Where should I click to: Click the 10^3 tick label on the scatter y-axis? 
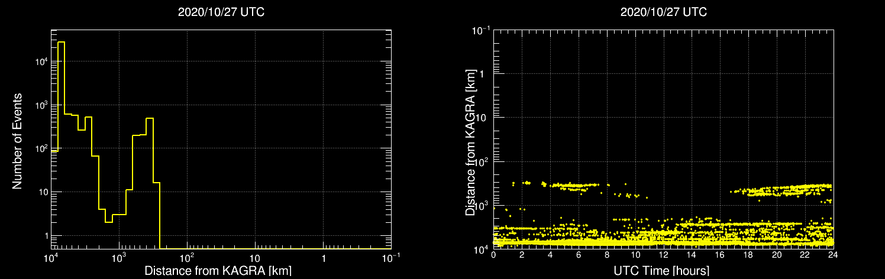coord(482,205)
